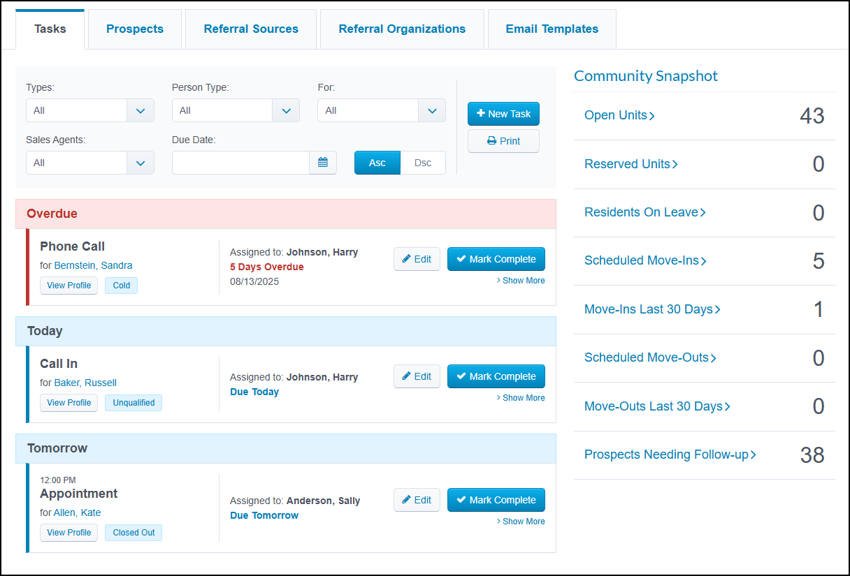Expand the Person Type dropdown
The image size is (850, 576).
click(x=235, y=110)
